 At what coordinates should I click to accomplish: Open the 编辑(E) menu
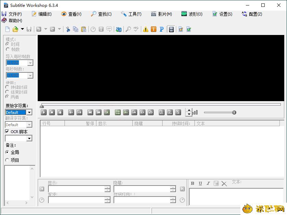coord(42,14)
